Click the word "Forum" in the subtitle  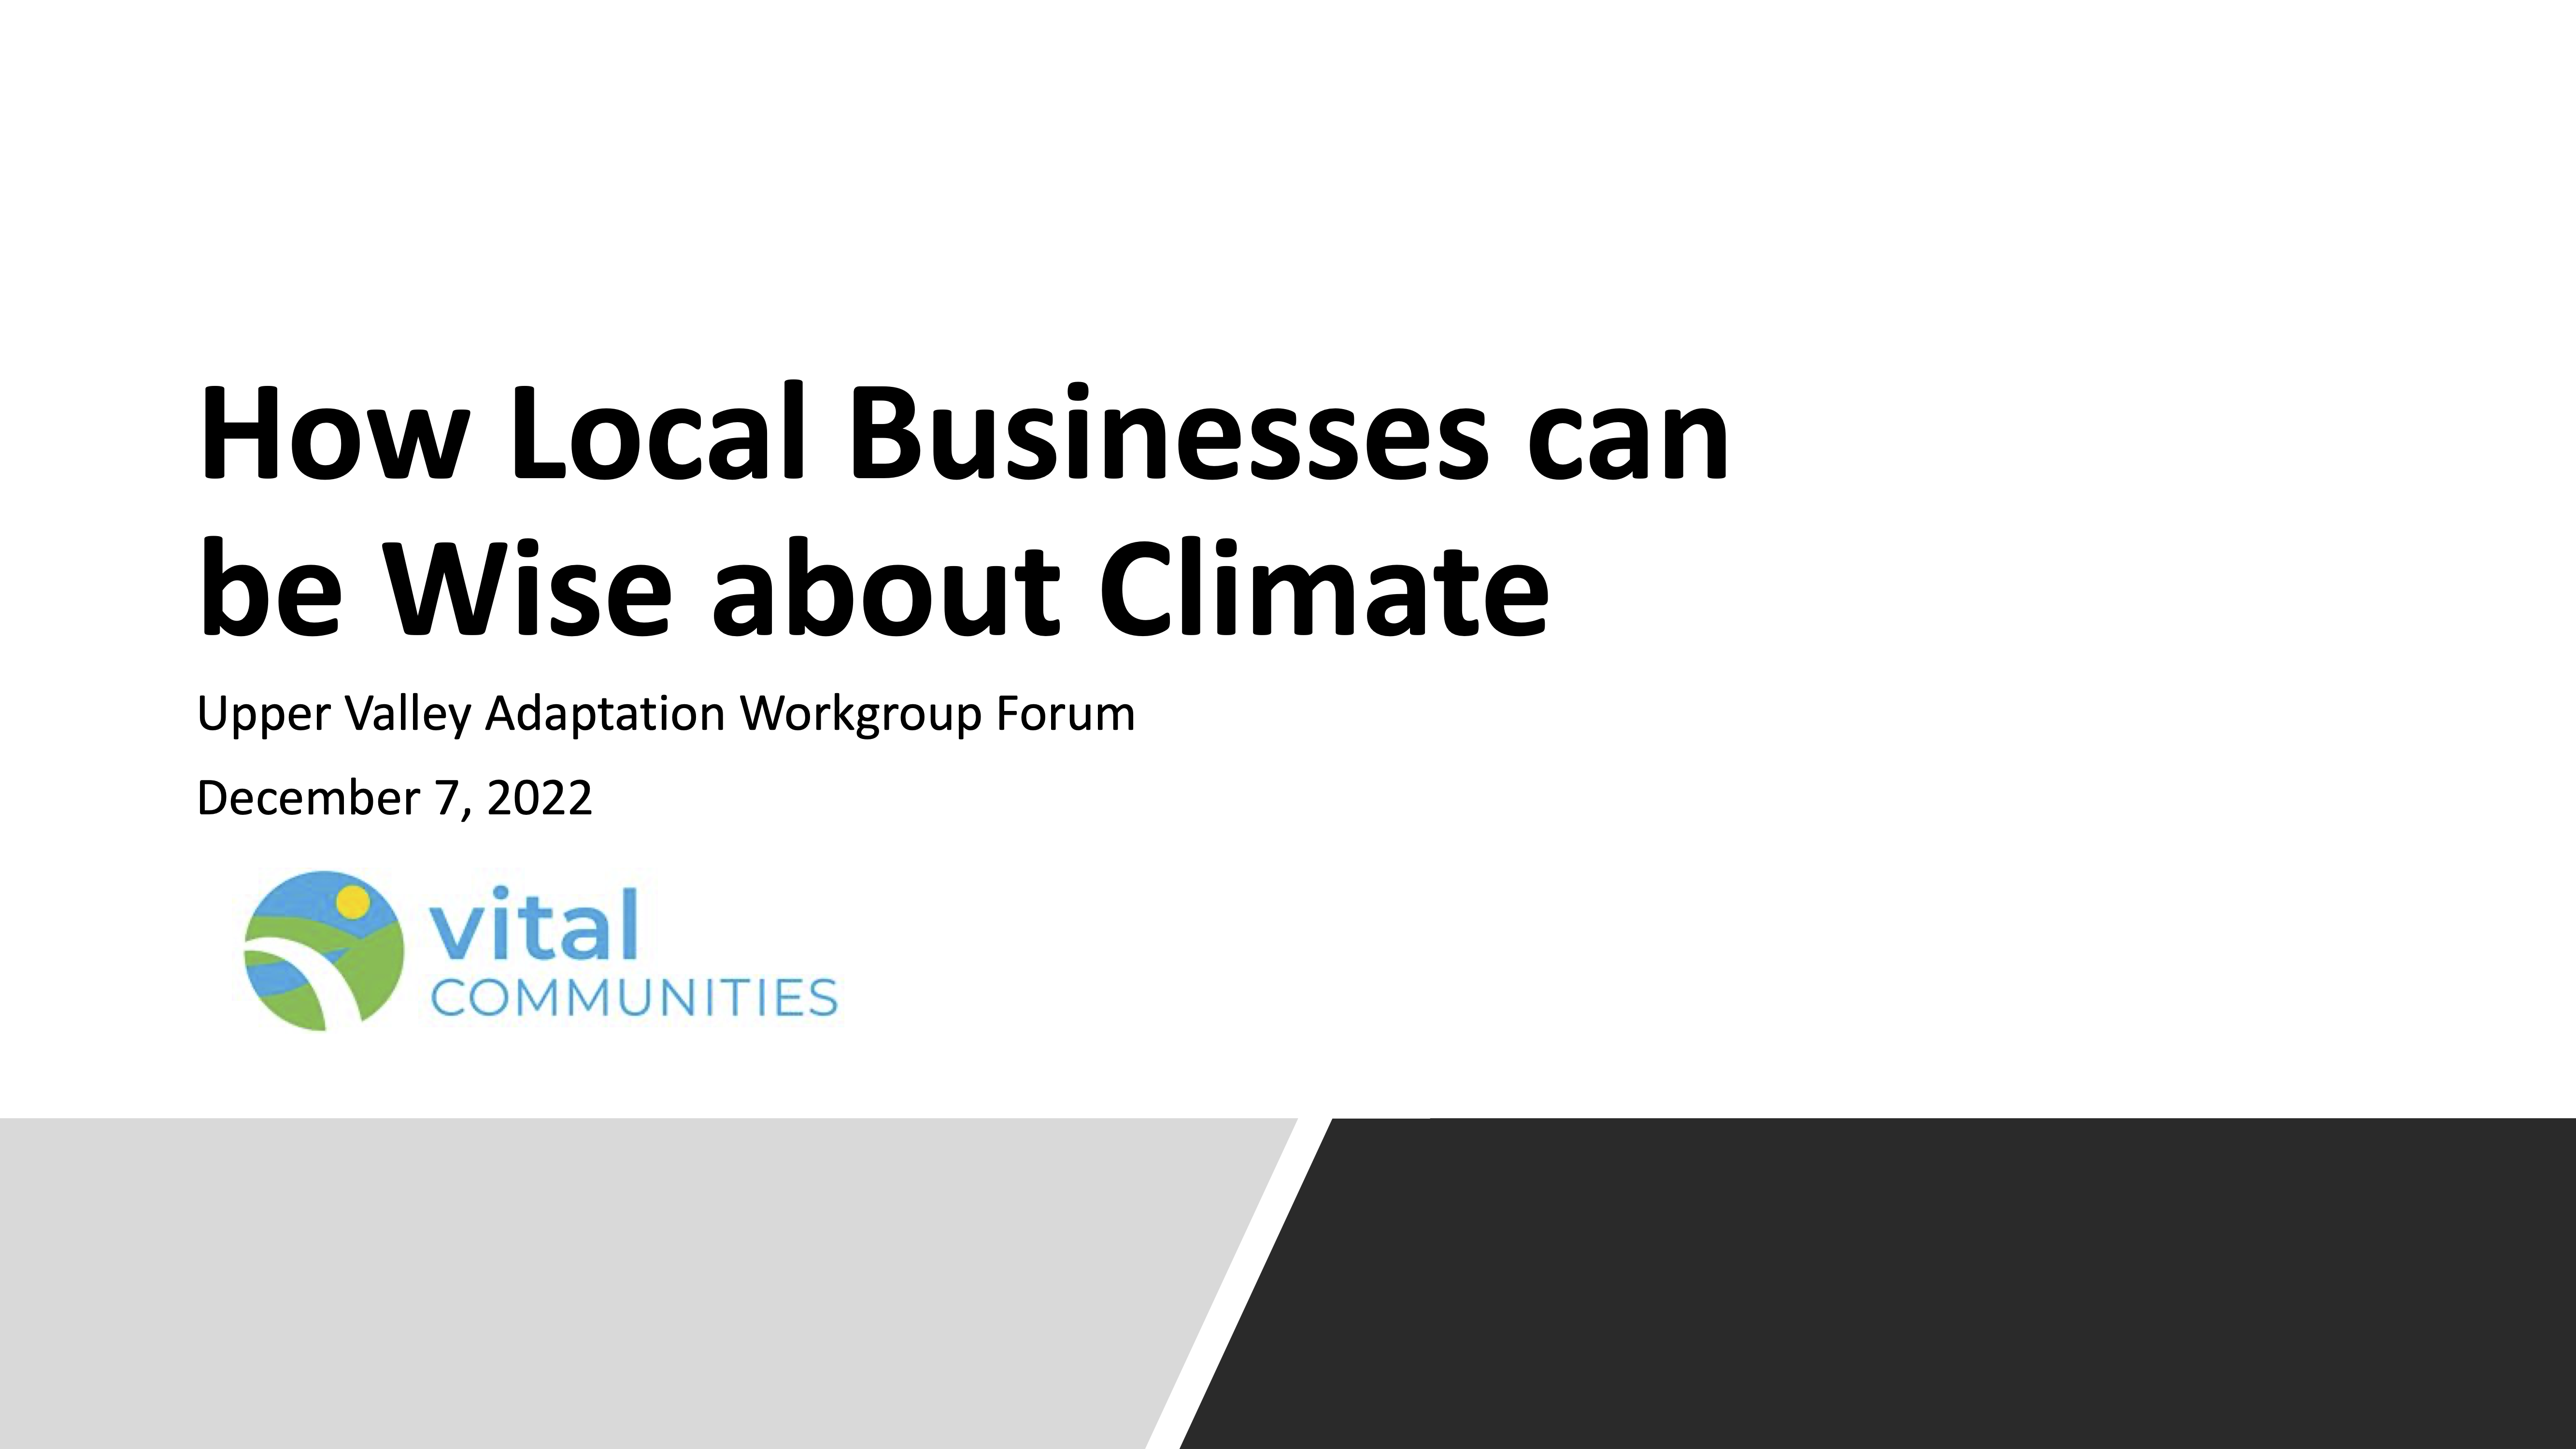(1065, 714)
